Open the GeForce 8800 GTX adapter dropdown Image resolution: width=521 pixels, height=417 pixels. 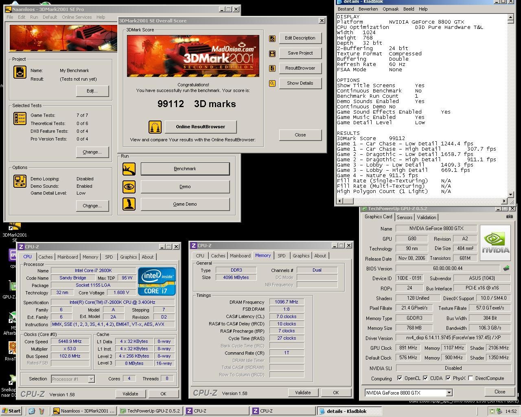(449, 393)
